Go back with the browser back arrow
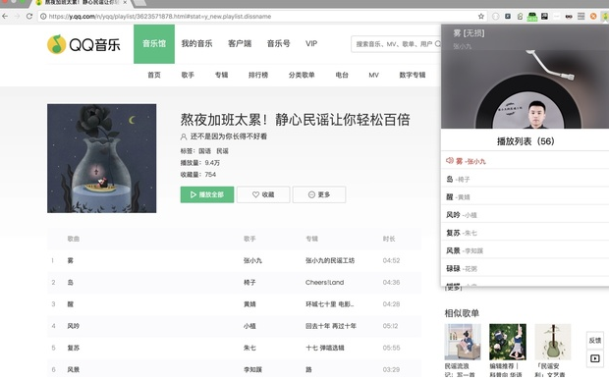 coord(5,17)
